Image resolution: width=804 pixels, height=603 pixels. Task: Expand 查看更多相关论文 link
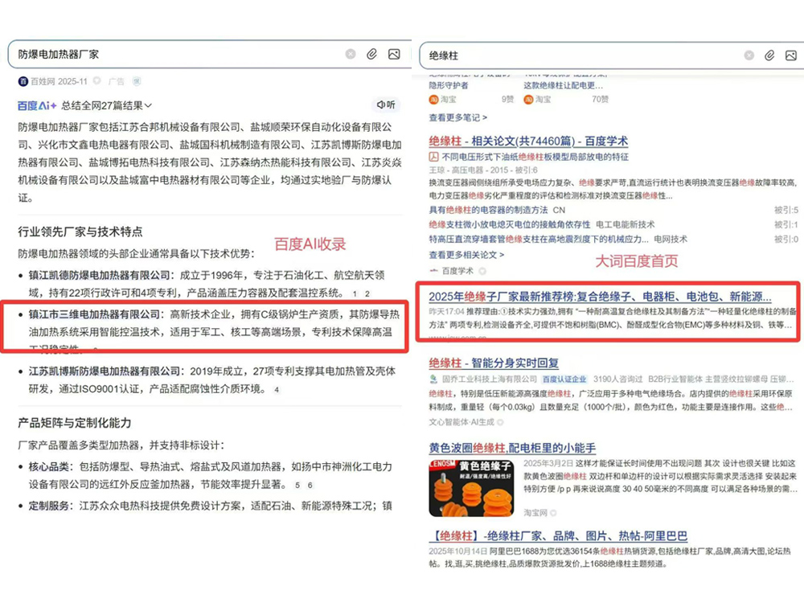466,254
